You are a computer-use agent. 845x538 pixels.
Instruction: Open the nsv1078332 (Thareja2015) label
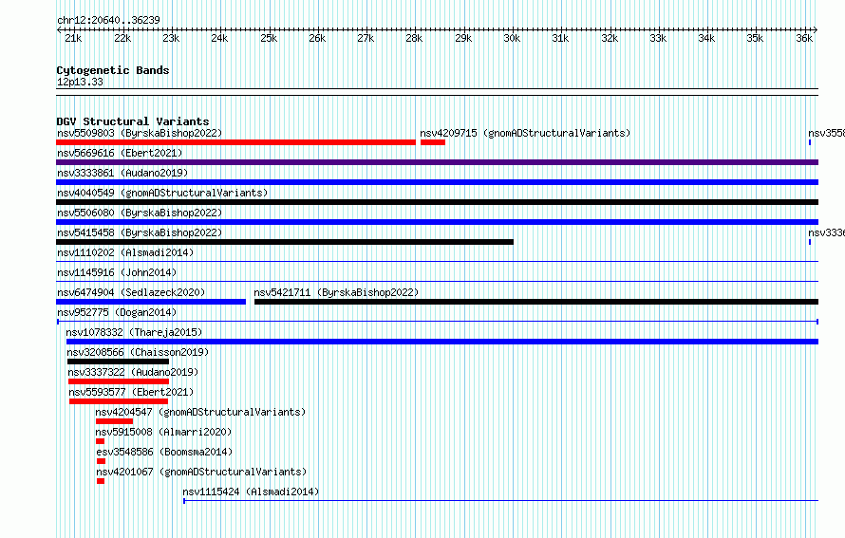pyautogui.click(x=134, y=332)
